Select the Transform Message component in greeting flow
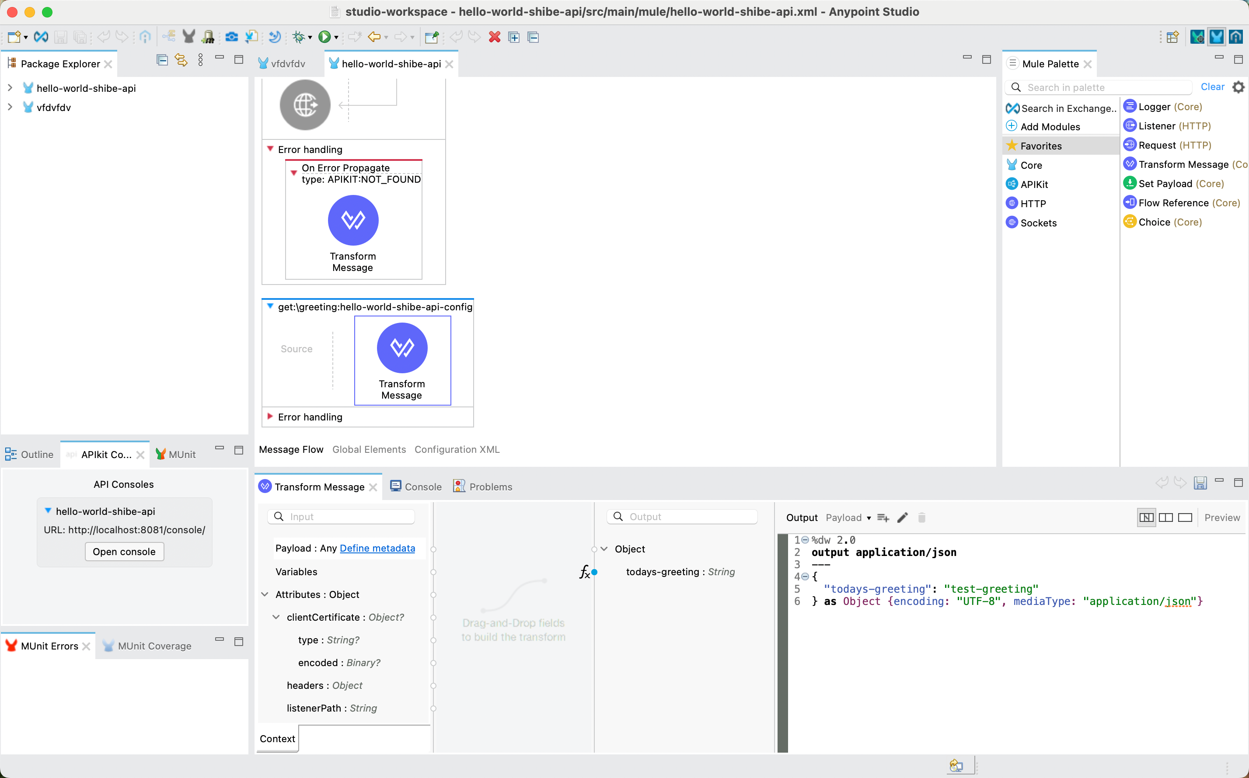 point(401,348)
